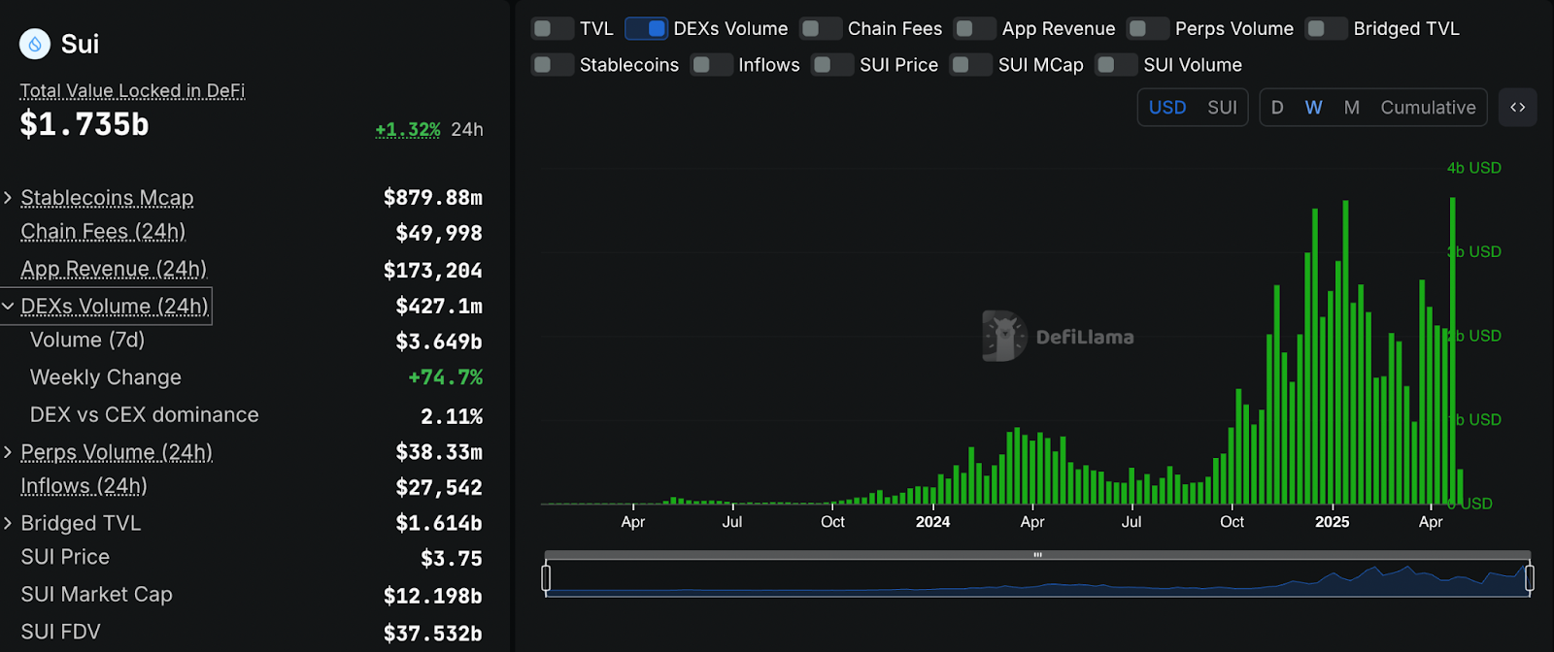
Task: Click the SUI Price row label
Action: click(x=65, y=558)
